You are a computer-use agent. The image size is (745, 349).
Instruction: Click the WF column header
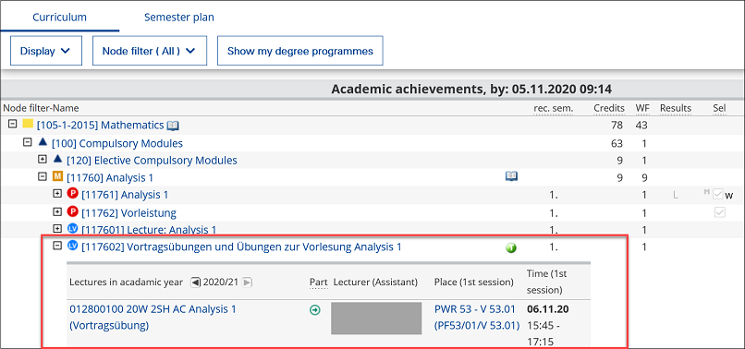tap(642, 108)
